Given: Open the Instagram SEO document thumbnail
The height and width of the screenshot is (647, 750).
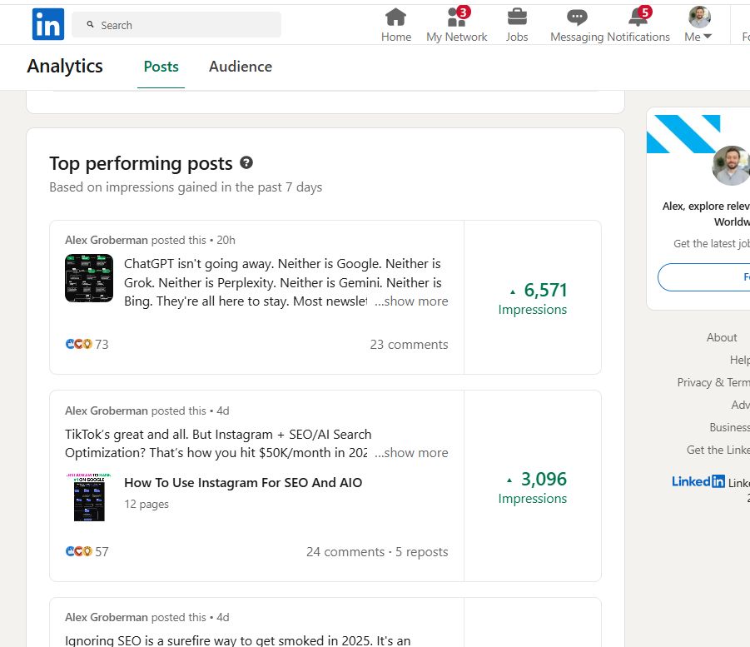Looking at the screenshot, I should coord(89,497).
